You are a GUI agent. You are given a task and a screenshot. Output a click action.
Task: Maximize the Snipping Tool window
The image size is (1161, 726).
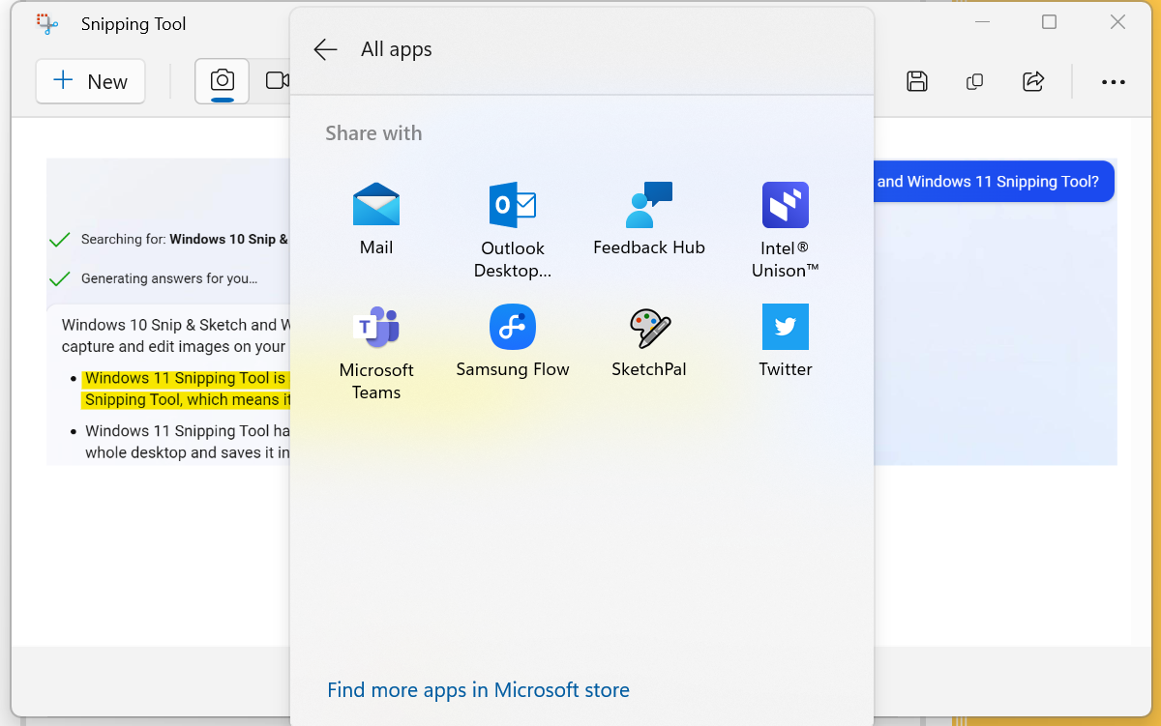[1049, 22]
